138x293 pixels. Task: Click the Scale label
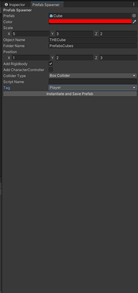[x=8, y=28]
